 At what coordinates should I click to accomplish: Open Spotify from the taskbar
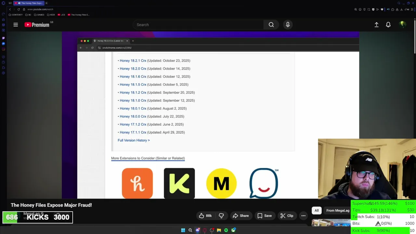tap(226, 230)
